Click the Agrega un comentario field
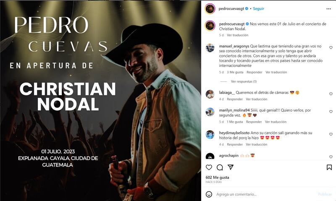Image resolution: width=336 pixels, height=201 pixels. coord(266,194)
